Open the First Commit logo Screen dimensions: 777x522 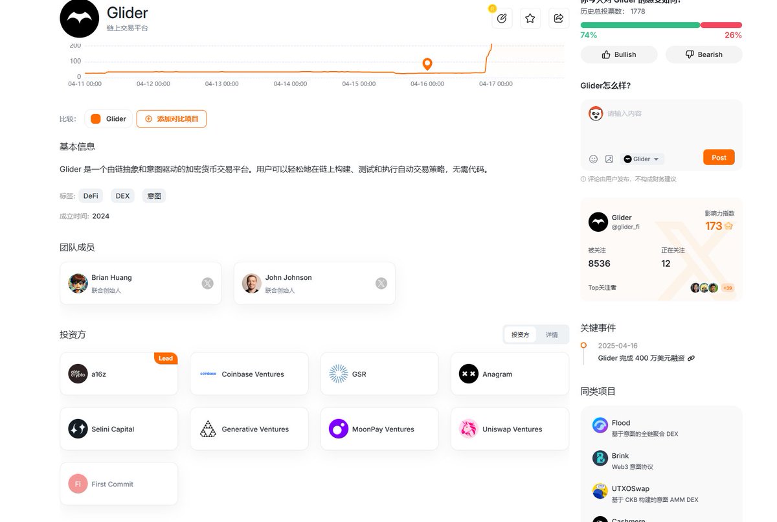(78, 484)
